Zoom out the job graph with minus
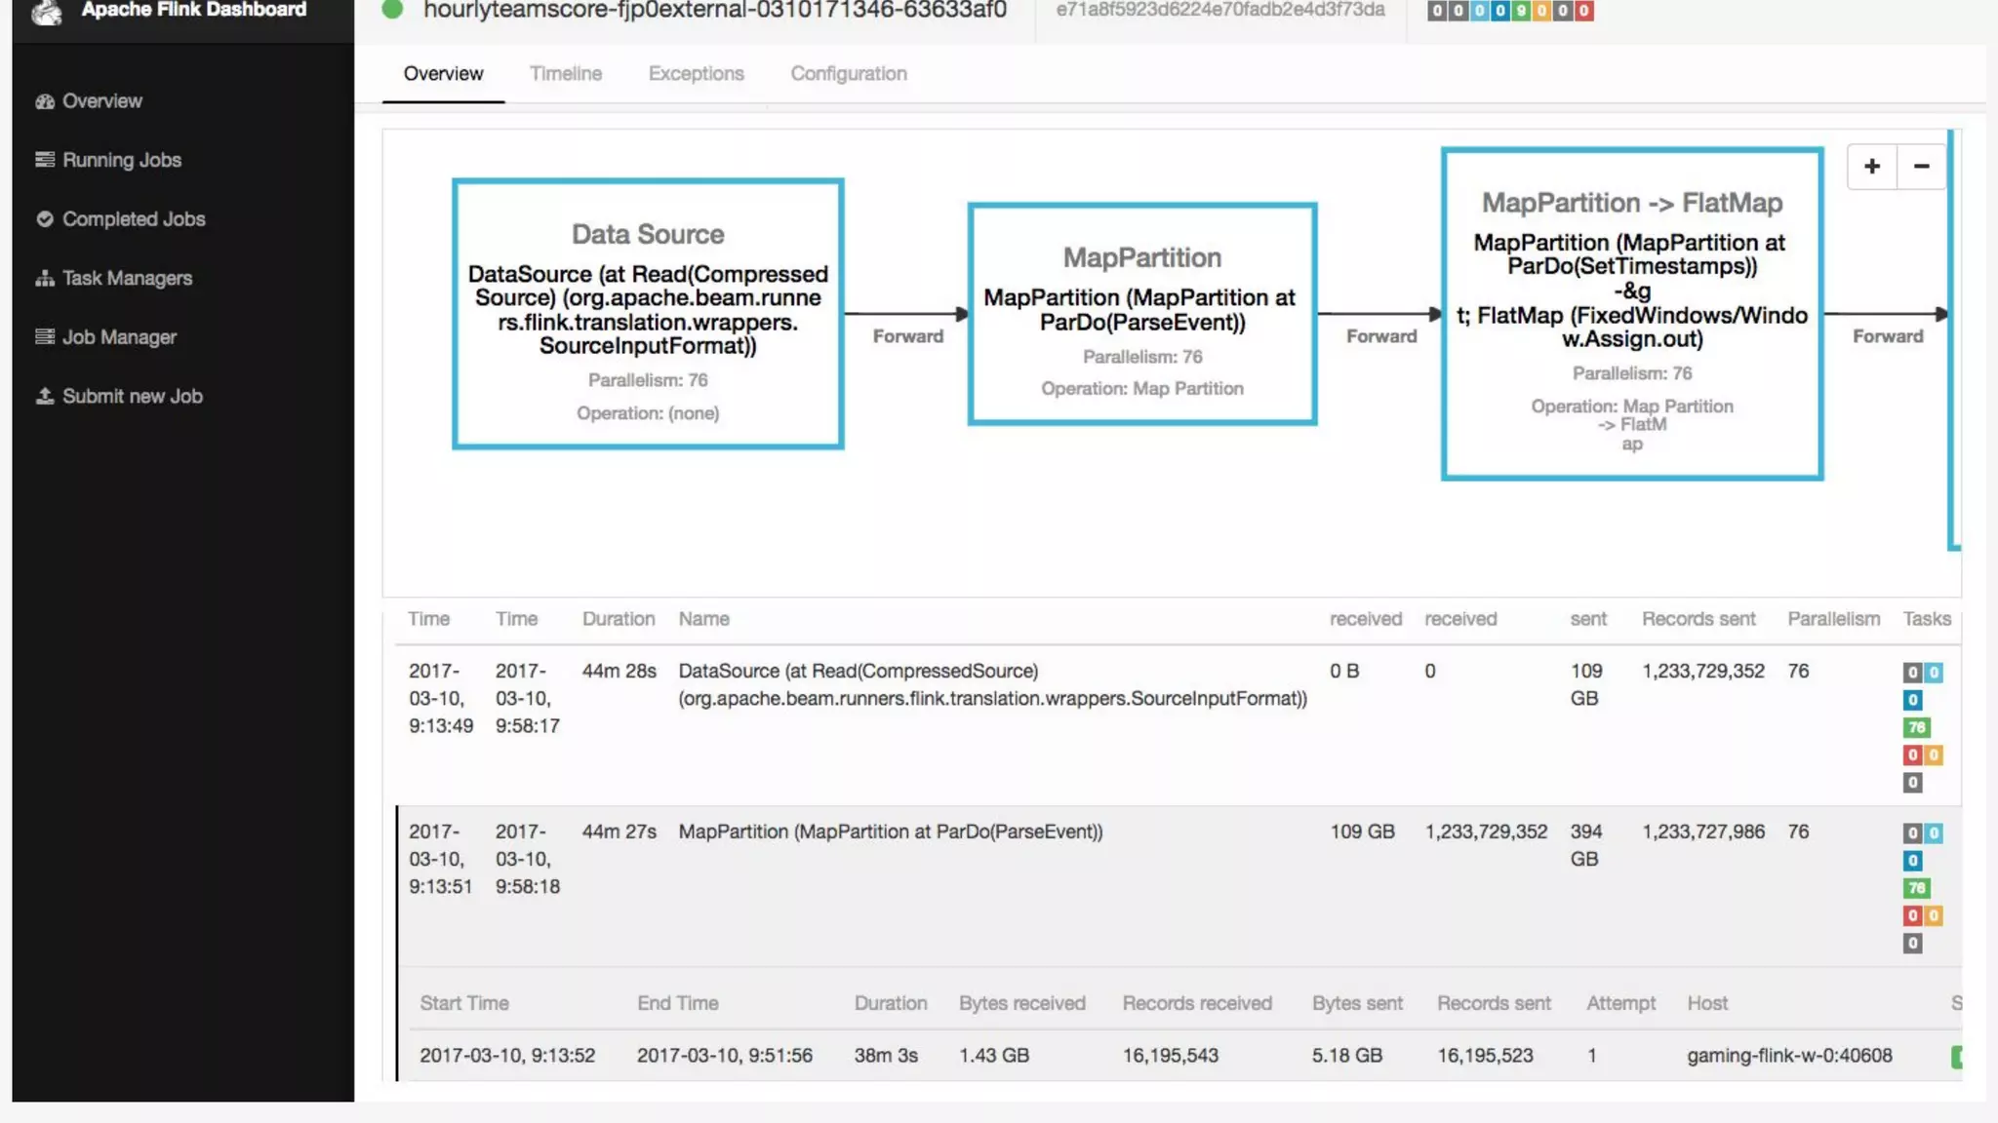 [x=1921, y=167]
